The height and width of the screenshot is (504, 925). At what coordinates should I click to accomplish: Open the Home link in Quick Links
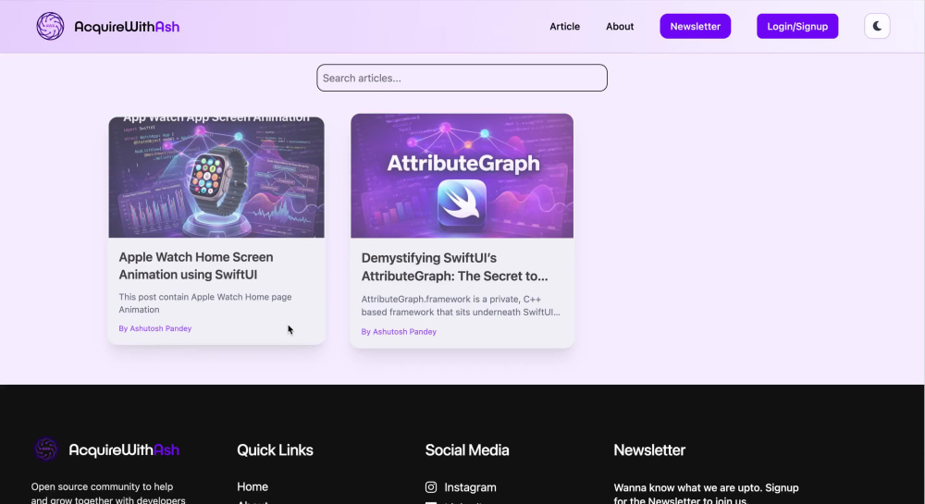253,487
